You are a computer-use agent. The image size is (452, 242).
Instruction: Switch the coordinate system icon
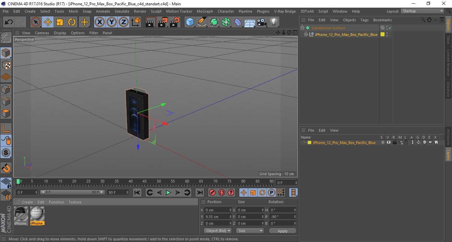(x=136, y=22)
